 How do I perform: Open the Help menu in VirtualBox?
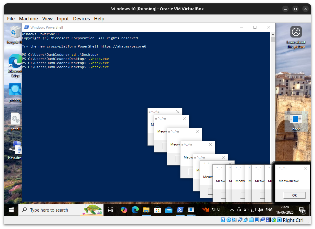click(x=99, y=19)
